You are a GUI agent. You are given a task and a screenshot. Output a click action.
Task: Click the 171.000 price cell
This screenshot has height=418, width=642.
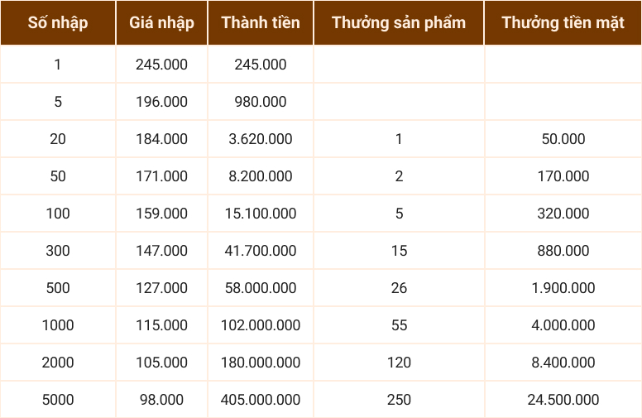click(x=162, y=176)
